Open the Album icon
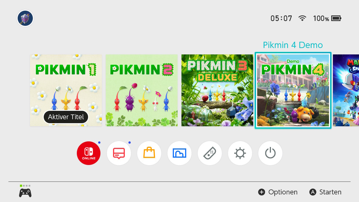Screen dimensions: 359x202 point(179,153)
